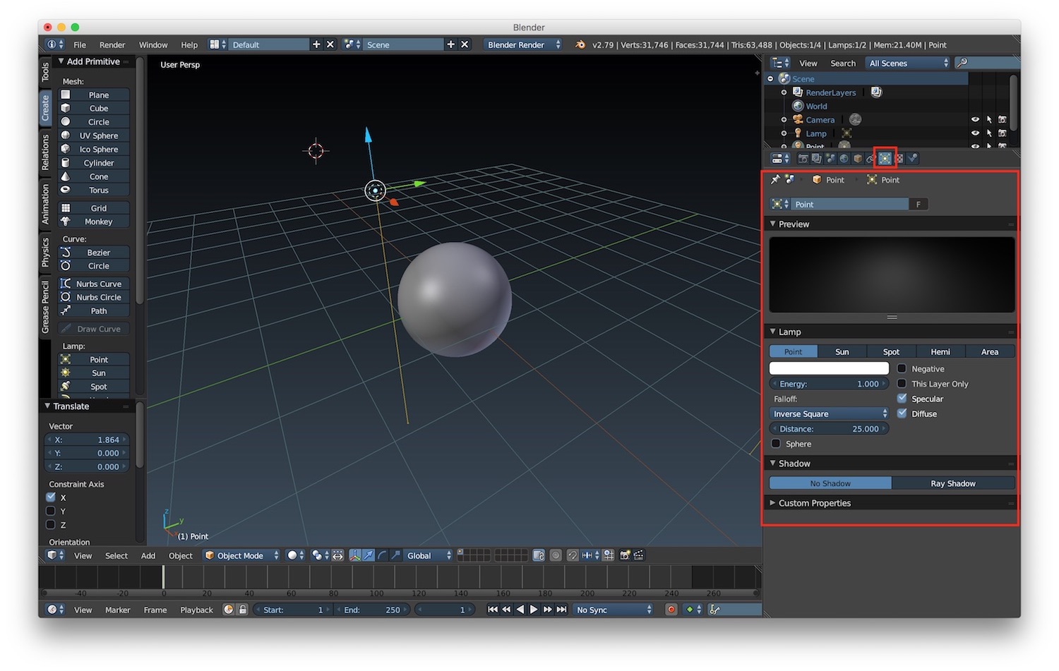Image resolution: width=1059 pixels, height=671 pixels.
Task: Open the Window menu
Action: (x=153, y=44)
